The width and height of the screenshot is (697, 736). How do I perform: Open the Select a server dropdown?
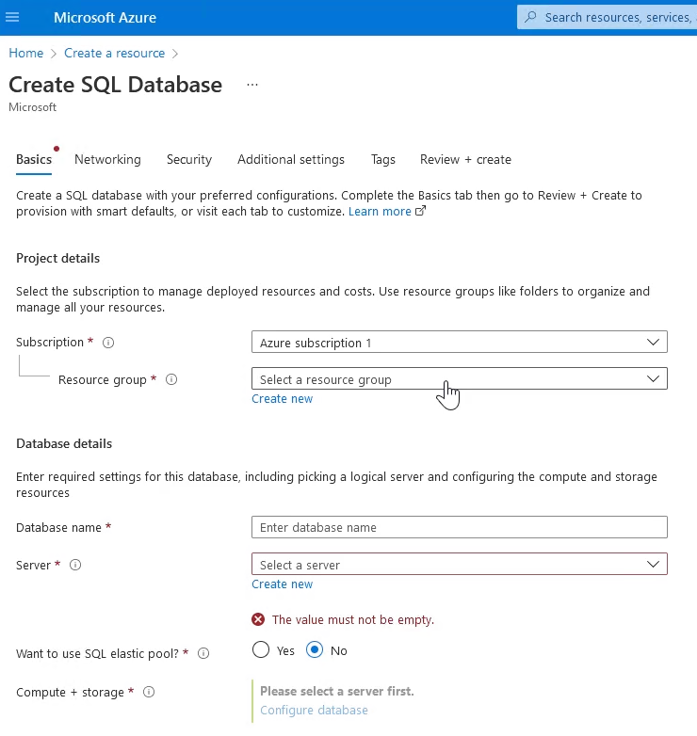pos(460,564)
